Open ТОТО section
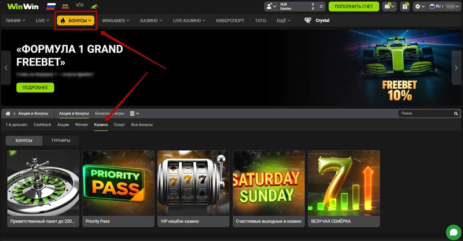463x241 pixels. pyautogui.click(x=260, y=21)
